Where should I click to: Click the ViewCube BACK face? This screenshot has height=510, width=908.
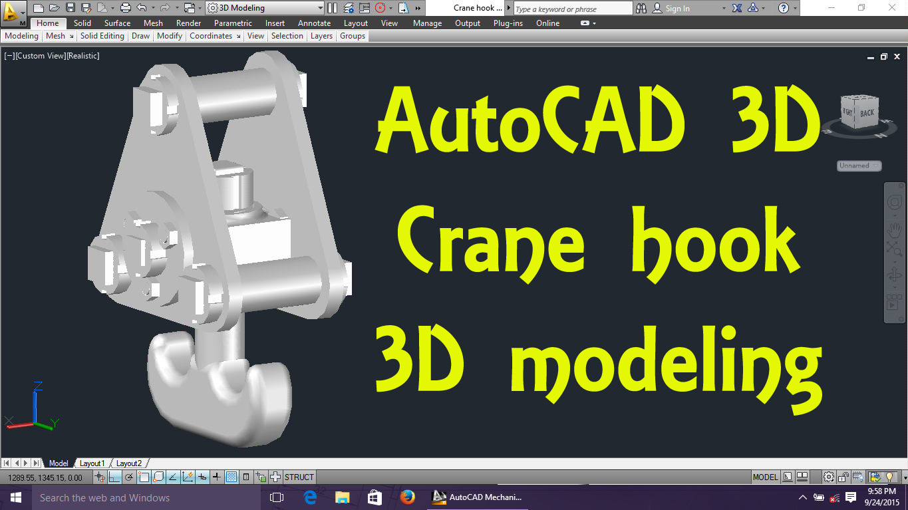[866, 113]
